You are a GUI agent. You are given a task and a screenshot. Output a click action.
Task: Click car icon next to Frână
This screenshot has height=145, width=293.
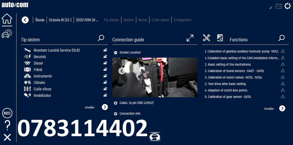(105, 69)
